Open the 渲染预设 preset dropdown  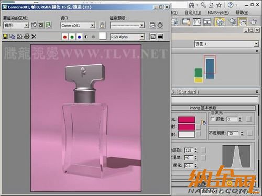pyautogui.click(x=127, y=26)
